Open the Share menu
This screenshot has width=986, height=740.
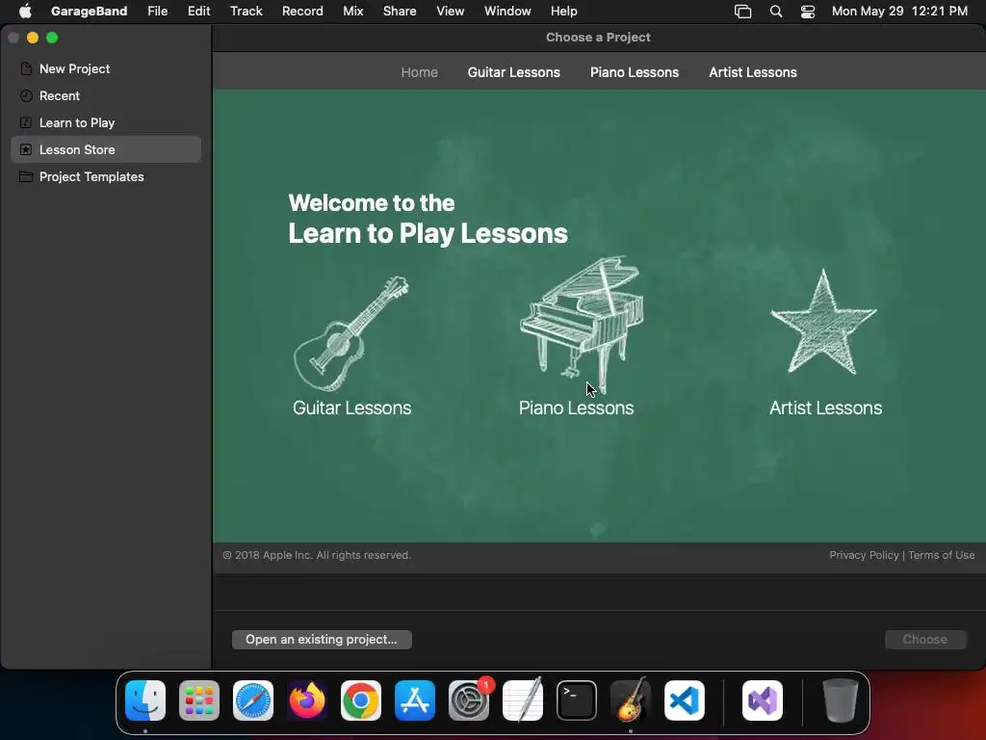(400, 12)
